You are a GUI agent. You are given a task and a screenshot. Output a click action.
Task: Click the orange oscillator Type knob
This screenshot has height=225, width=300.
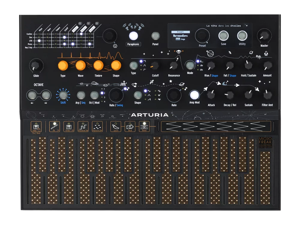coord(63,66)
